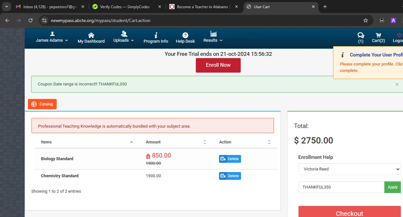
Task: Go back to Catalog
Action: 42,104
